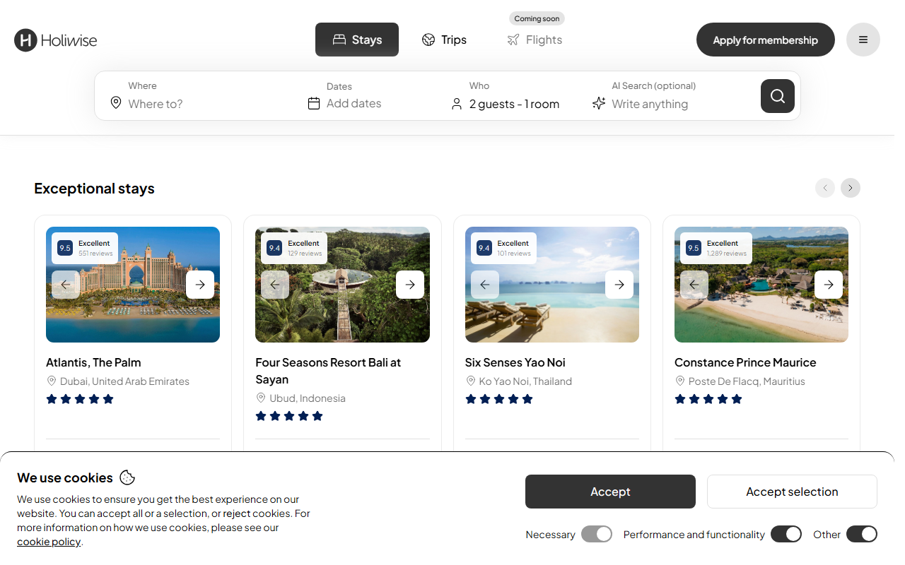Open Atlantis, The Palm listing title
905x565 pixels.
(93, 362)
